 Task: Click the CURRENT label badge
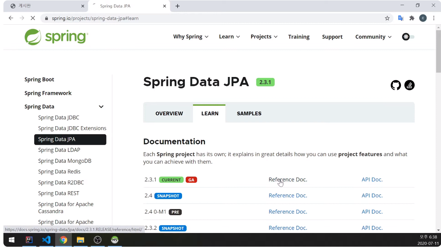[171, 180]
